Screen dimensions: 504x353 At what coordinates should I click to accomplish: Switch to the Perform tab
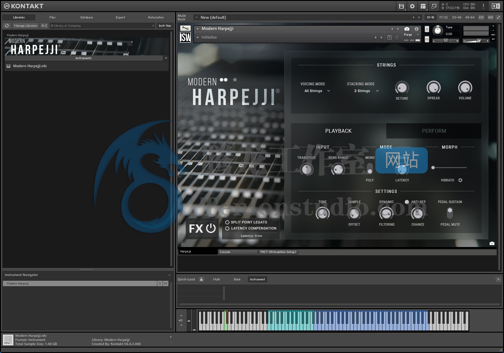pos(434,131)
